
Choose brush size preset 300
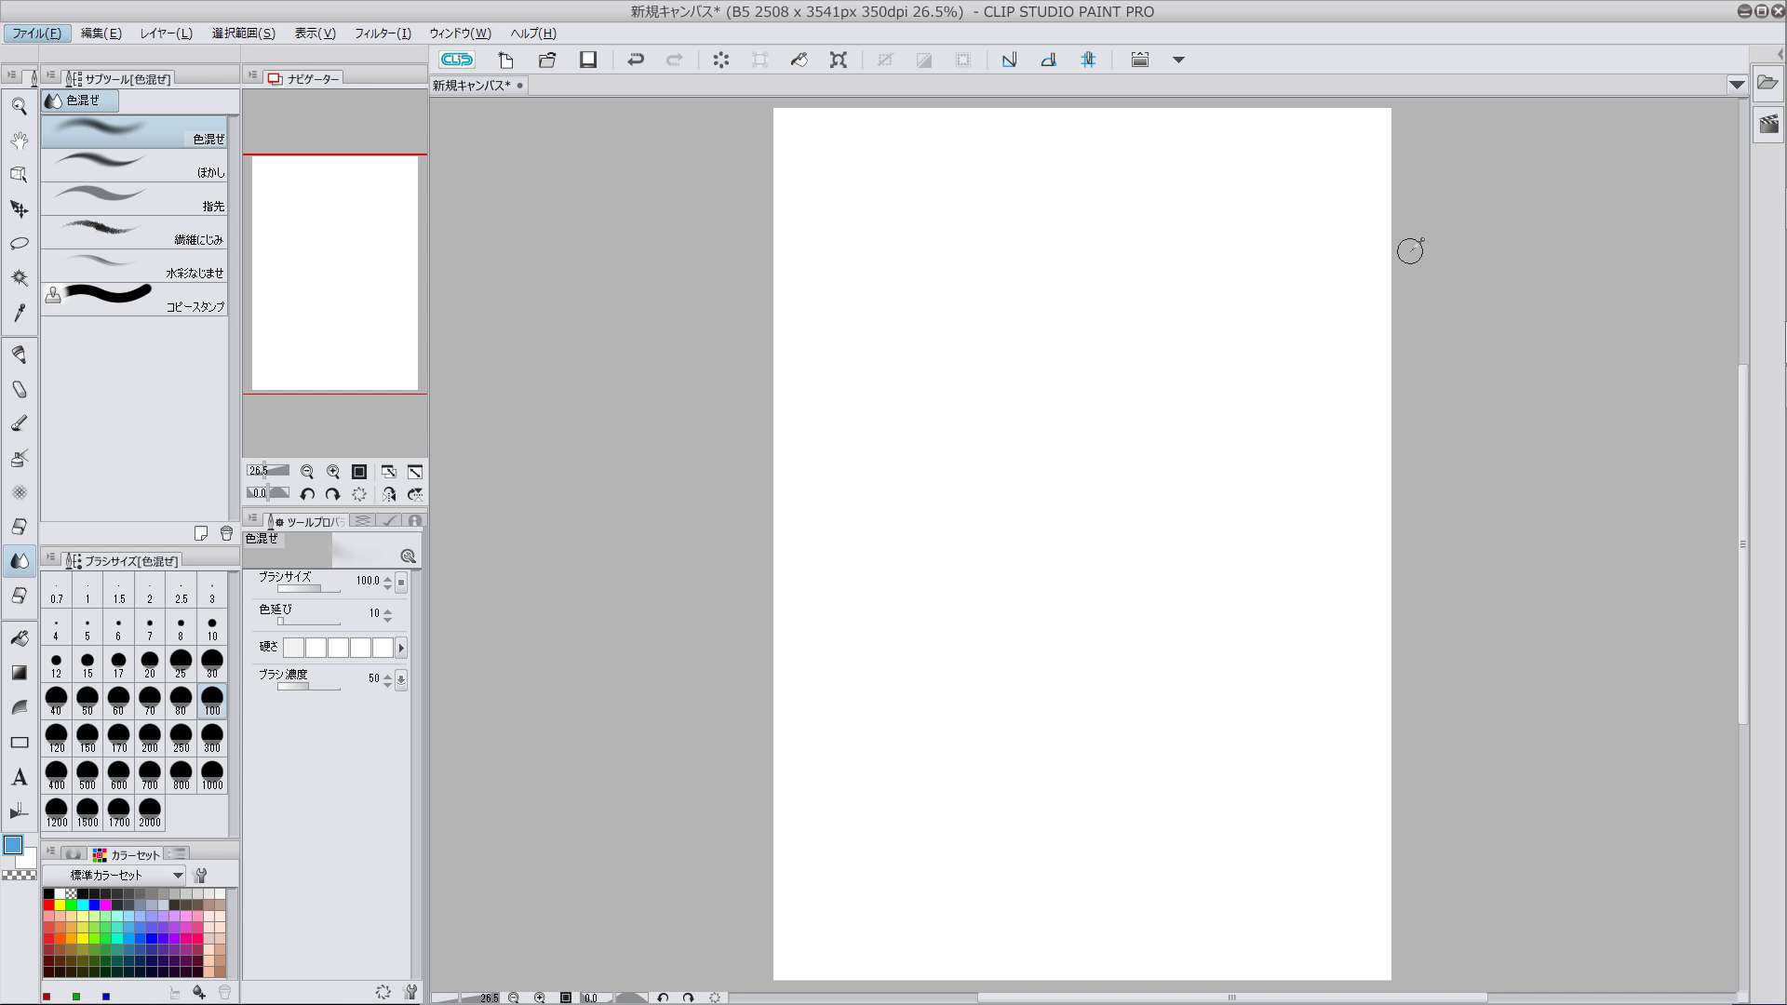212,738
